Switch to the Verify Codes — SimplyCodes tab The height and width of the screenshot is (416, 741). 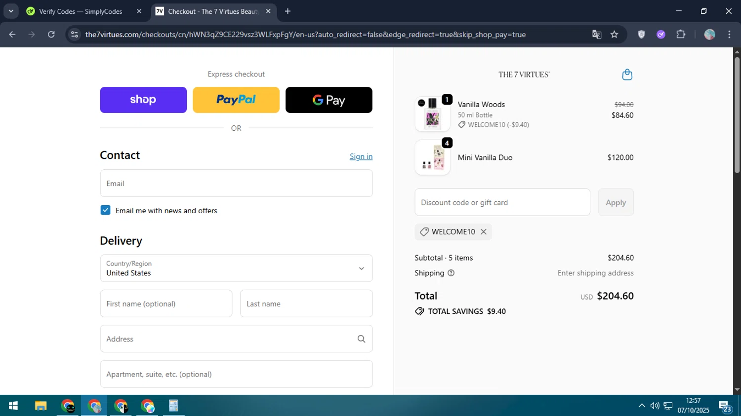tap(81, 11)
